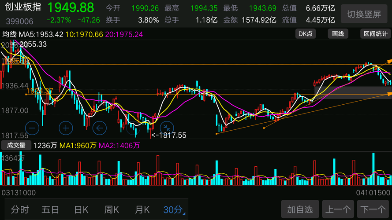The height and width of the screenshot is (220, 392).
Task: Tap the point change -47.26
Action: pos(89,20)
